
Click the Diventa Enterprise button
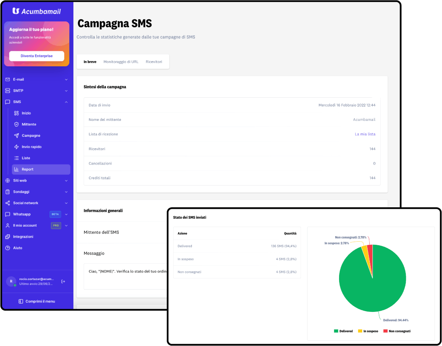pos(37,56)
